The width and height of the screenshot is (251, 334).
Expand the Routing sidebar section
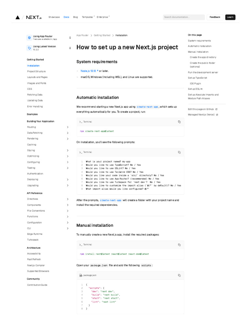click(x=68, y=127)
